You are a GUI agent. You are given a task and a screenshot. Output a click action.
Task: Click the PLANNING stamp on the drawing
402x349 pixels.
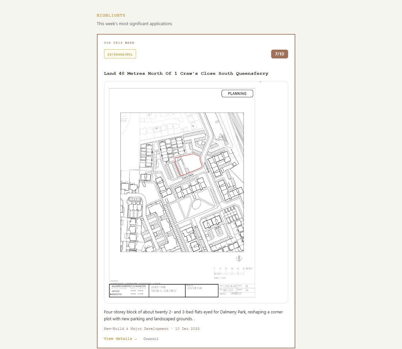click(x=237, y=94)
